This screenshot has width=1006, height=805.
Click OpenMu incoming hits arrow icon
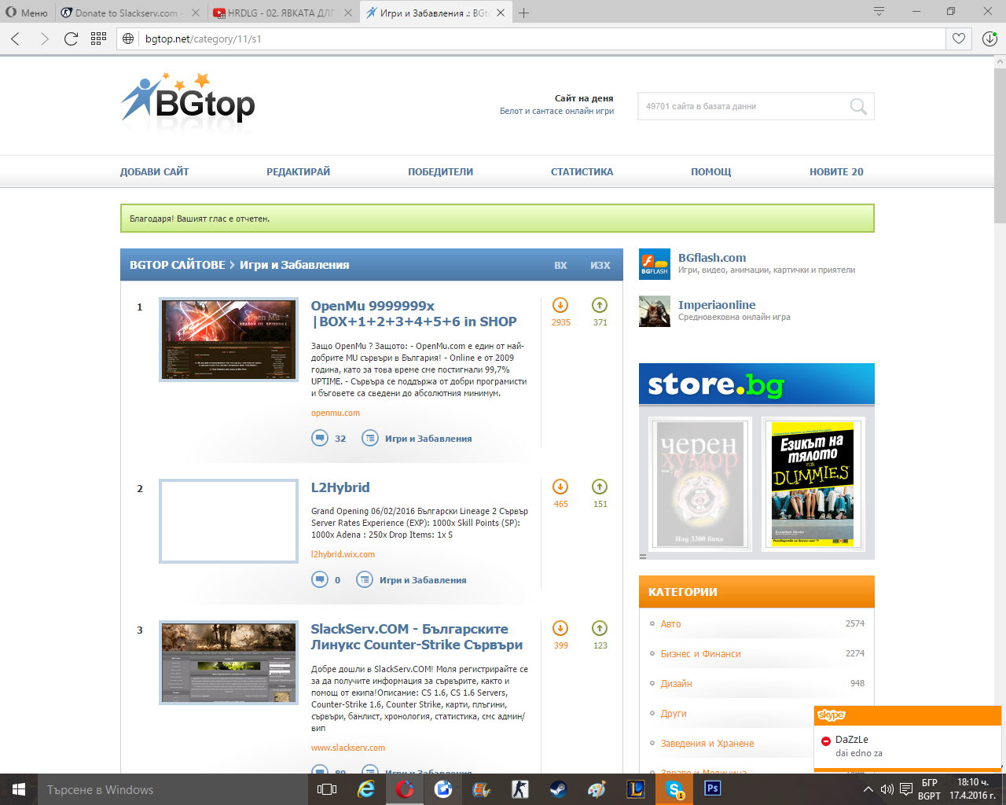(x=560, y=305)
